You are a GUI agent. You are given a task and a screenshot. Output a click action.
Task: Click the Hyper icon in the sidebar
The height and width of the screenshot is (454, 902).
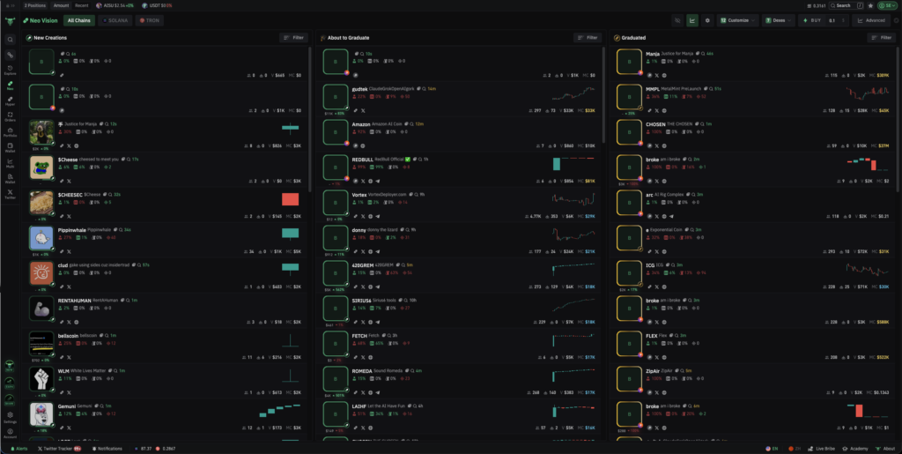coord(10,101)
